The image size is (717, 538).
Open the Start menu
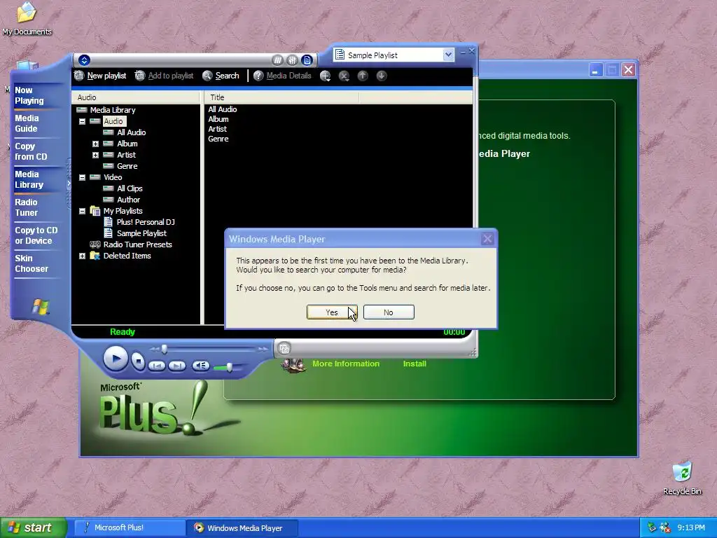pos(33,527)
